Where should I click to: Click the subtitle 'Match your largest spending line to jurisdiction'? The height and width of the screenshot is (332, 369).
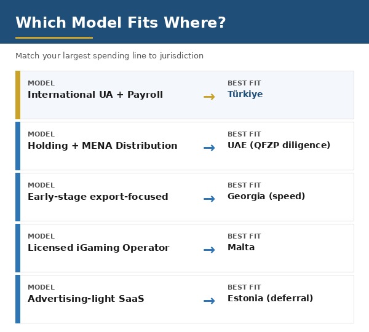click(109, 56)
